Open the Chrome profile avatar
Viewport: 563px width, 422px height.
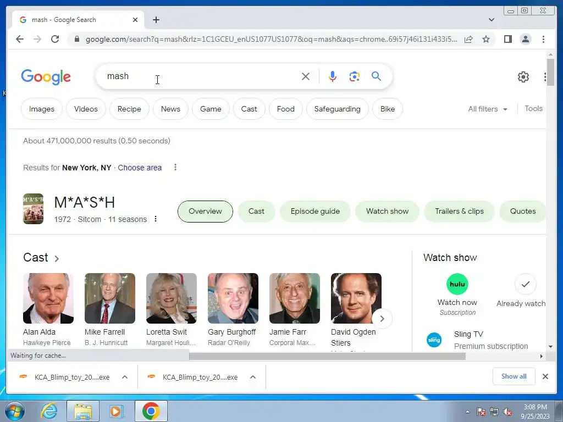(x=526, y=39)
